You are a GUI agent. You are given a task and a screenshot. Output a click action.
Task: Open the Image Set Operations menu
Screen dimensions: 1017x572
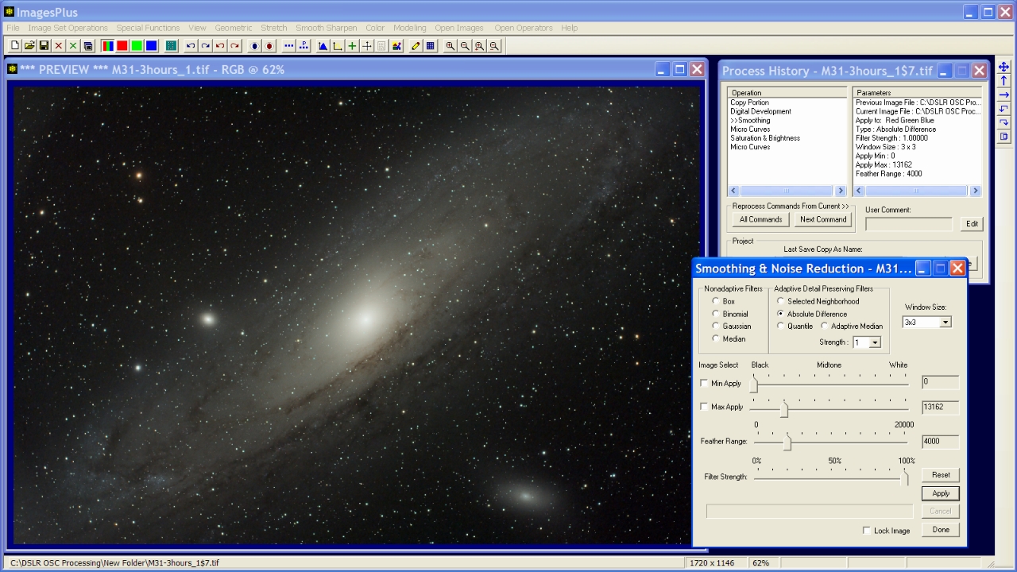[68, 28]
